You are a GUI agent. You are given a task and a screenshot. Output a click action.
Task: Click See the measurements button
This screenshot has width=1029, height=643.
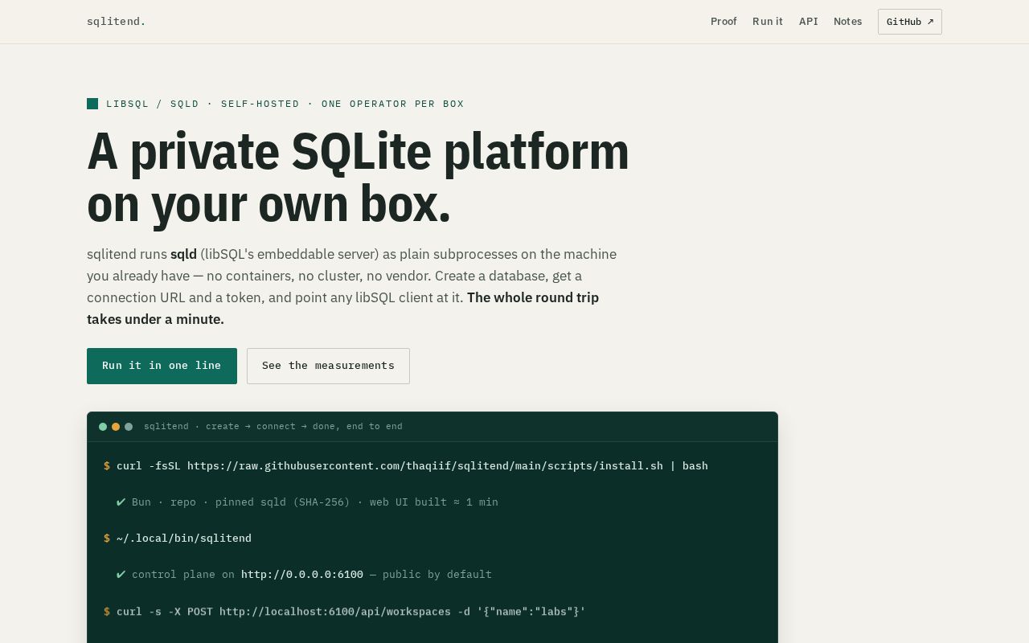point(328,366)
